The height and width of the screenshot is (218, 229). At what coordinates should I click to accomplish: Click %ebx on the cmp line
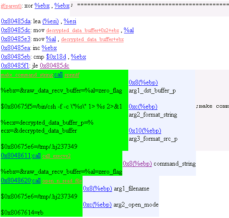[78, 57]
